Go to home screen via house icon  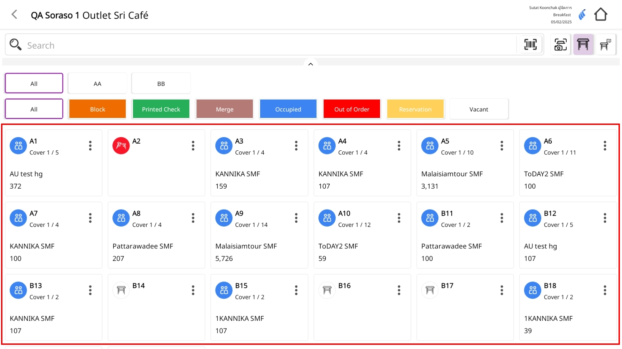pyautogui.click(x=600, y=15)
